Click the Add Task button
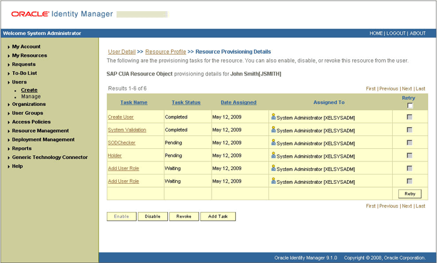Viewport: 437px width, 263px height. click(218, 216)
